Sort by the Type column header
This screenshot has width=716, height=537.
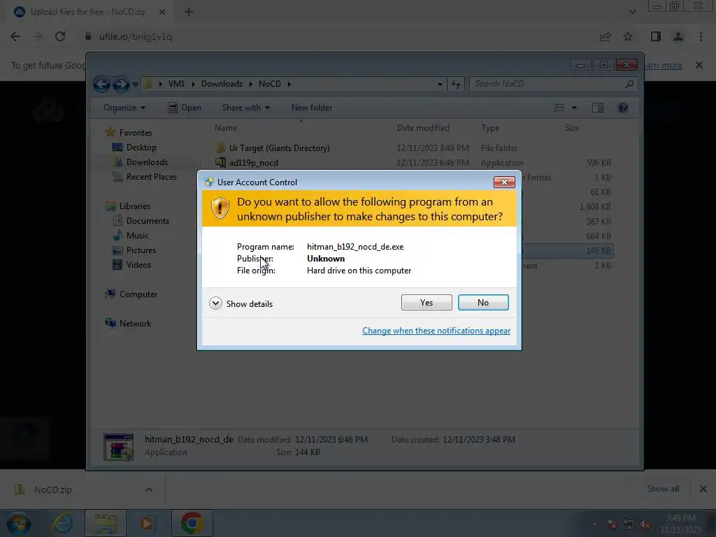490,128
